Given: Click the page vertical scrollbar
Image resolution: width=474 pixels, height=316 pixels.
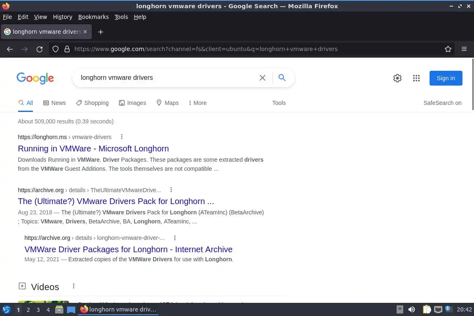Looking at the screenshot, I should coord(472,85).
